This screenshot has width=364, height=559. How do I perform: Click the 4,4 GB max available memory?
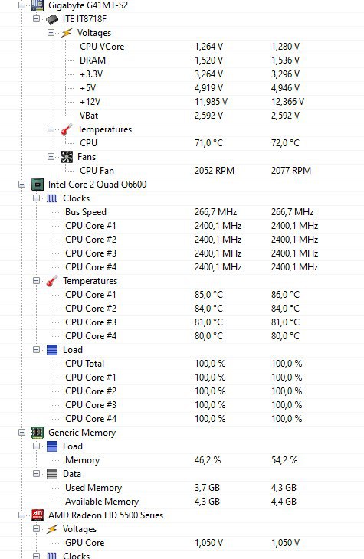pyautogui.click(x=284, y=502)
